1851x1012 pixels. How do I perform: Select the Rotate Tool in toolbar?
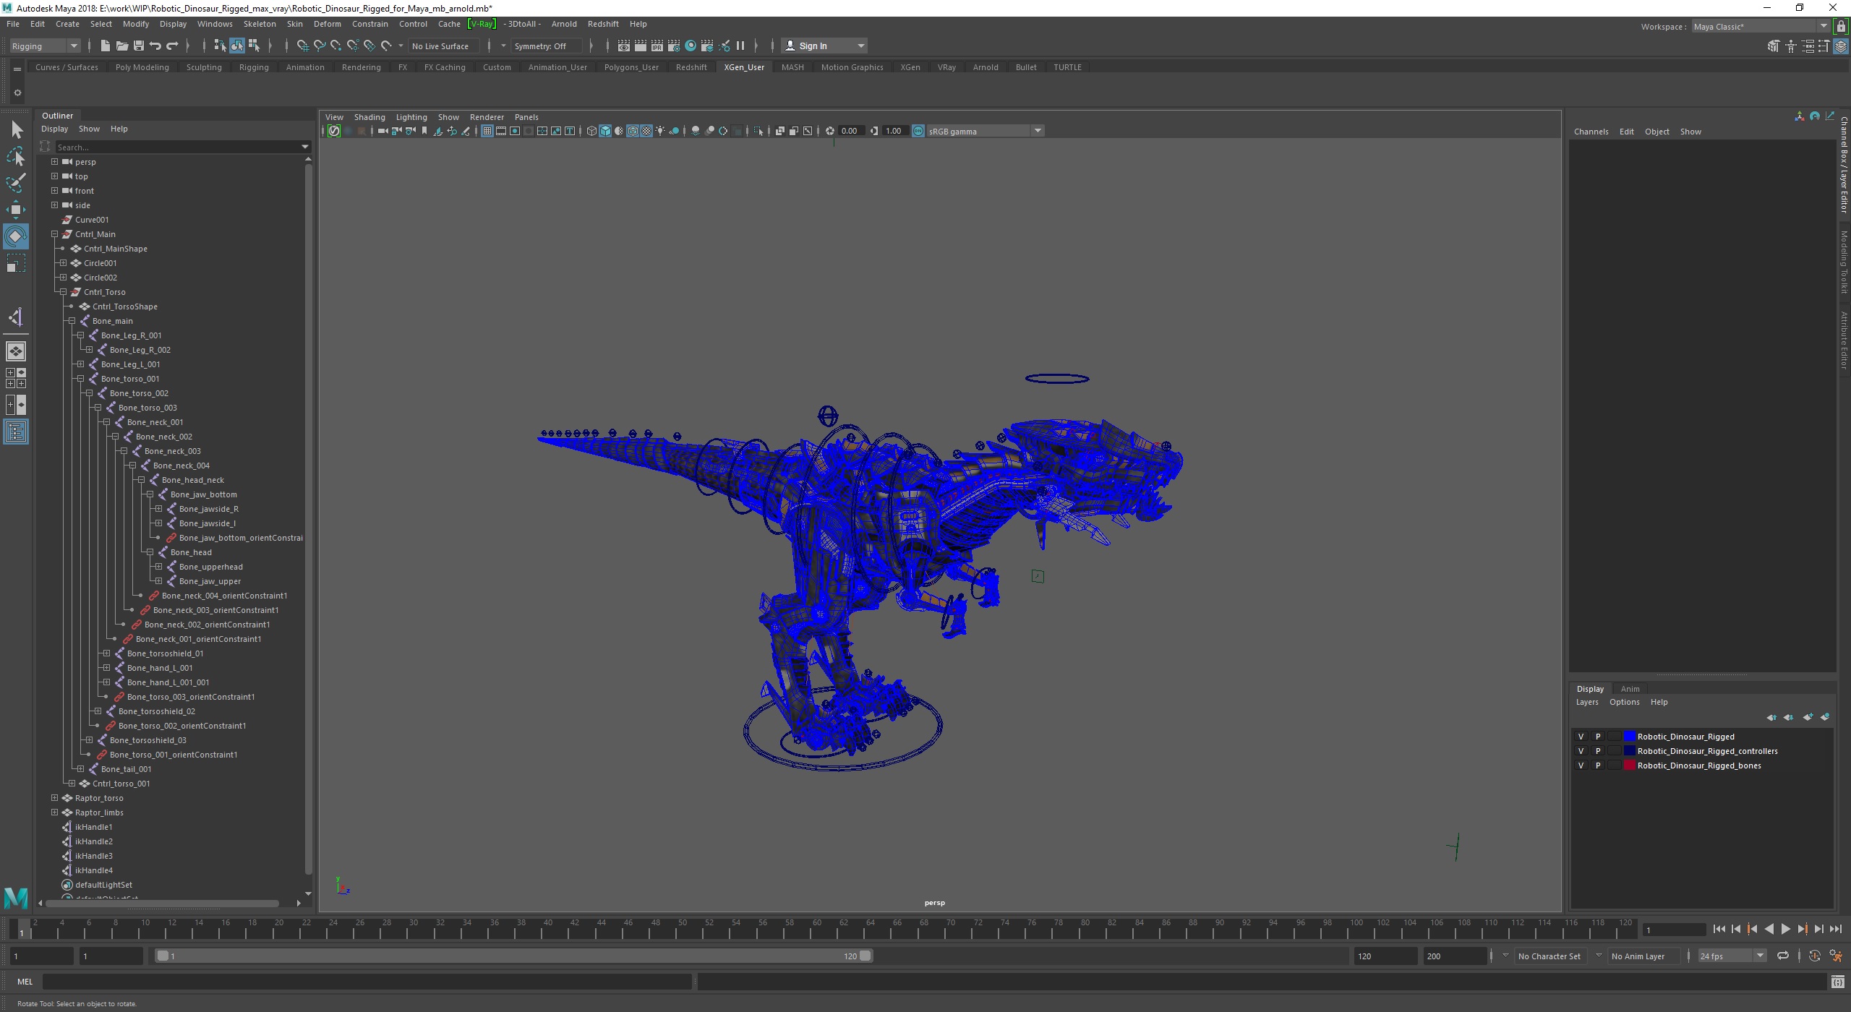pos(16,237)
